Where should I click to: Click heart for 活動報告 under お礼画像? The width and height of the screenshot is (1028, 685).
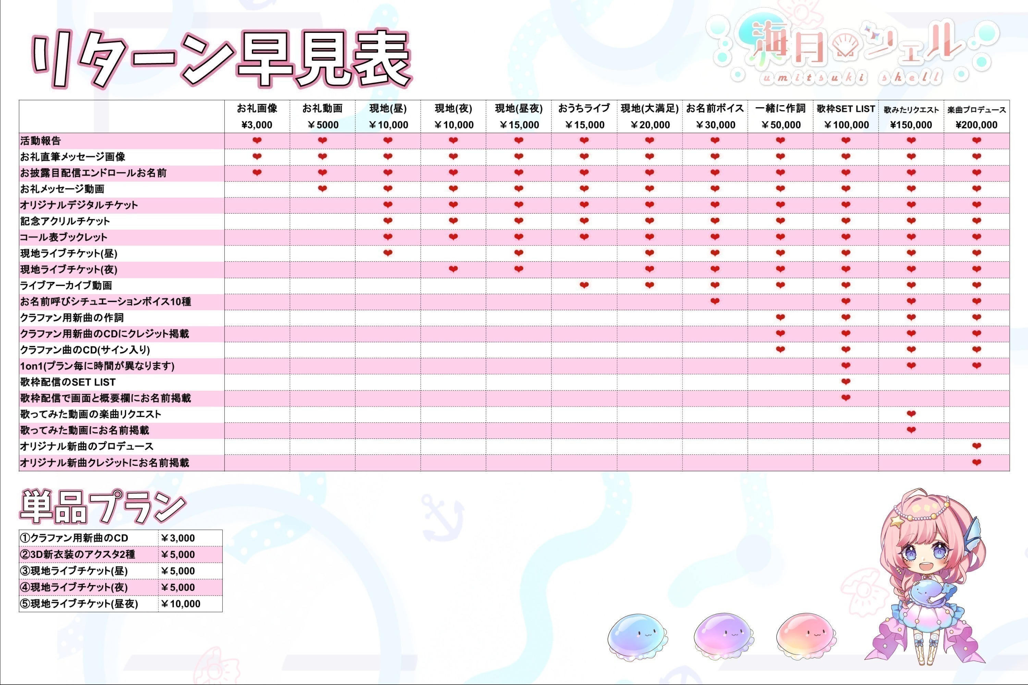tap(257, 141)
